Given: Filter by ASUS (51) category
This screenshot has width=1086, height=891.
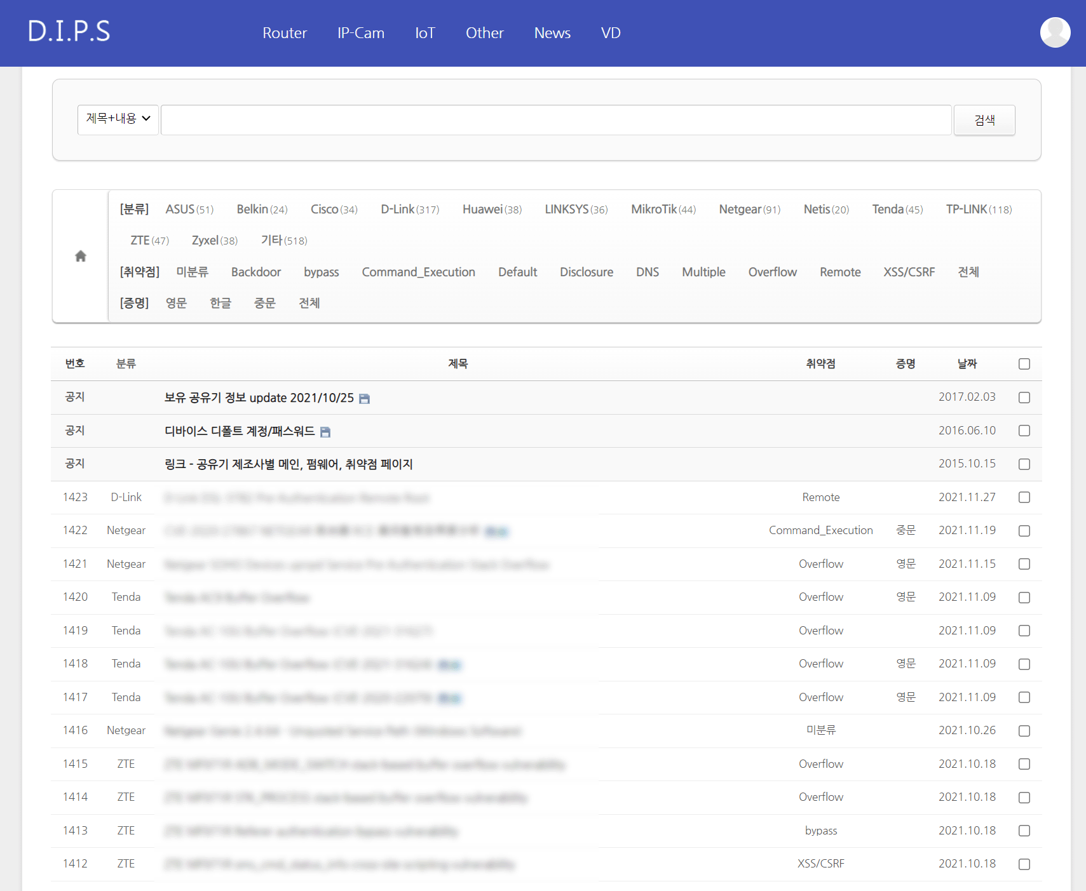Looking at the screenshot, I should [189, 209].
